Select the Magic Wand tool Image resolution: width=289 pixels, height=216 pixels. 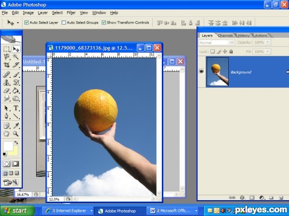coord(16,57)
